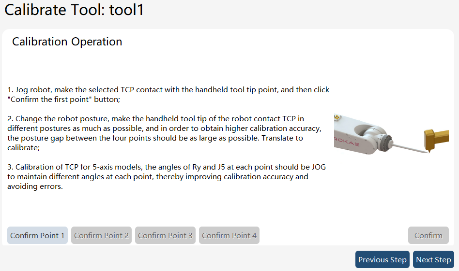Image resolution: width=459 pixels, height=271 pixels.
Task: Advance using the Next Step button
Action: [433, 259]
